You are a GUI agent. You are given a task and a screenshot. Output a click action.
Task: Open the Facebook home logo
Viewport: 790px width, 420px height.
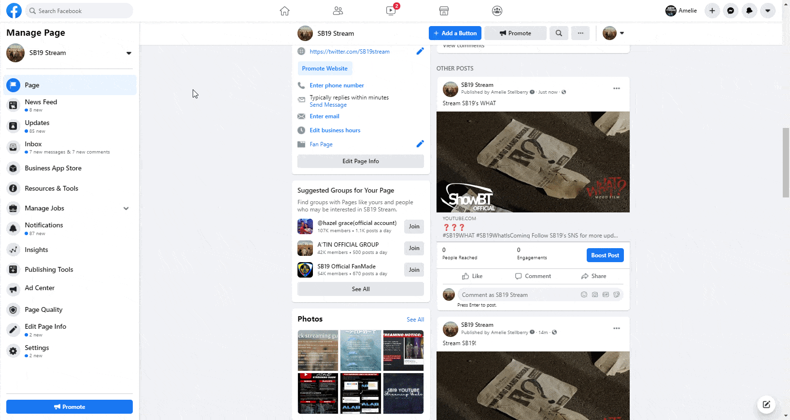[14, 11]
